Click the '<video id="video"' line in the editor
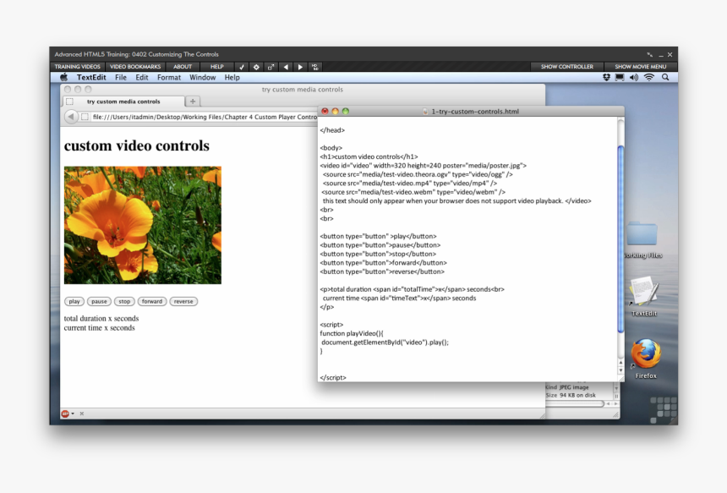Image resolution: width=727 pixels, height=493 pixels. [x=424, y=166]
